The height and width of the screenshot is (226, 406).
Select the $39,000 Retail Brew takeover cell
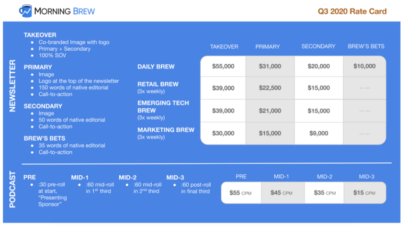click(x=223, y=88)
